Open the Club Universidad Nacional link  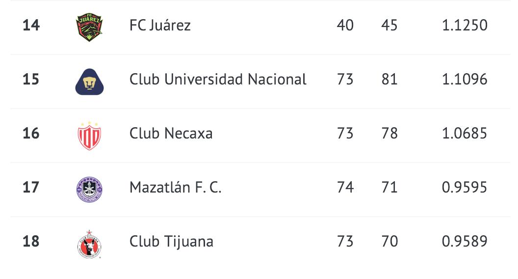point(218,79)
